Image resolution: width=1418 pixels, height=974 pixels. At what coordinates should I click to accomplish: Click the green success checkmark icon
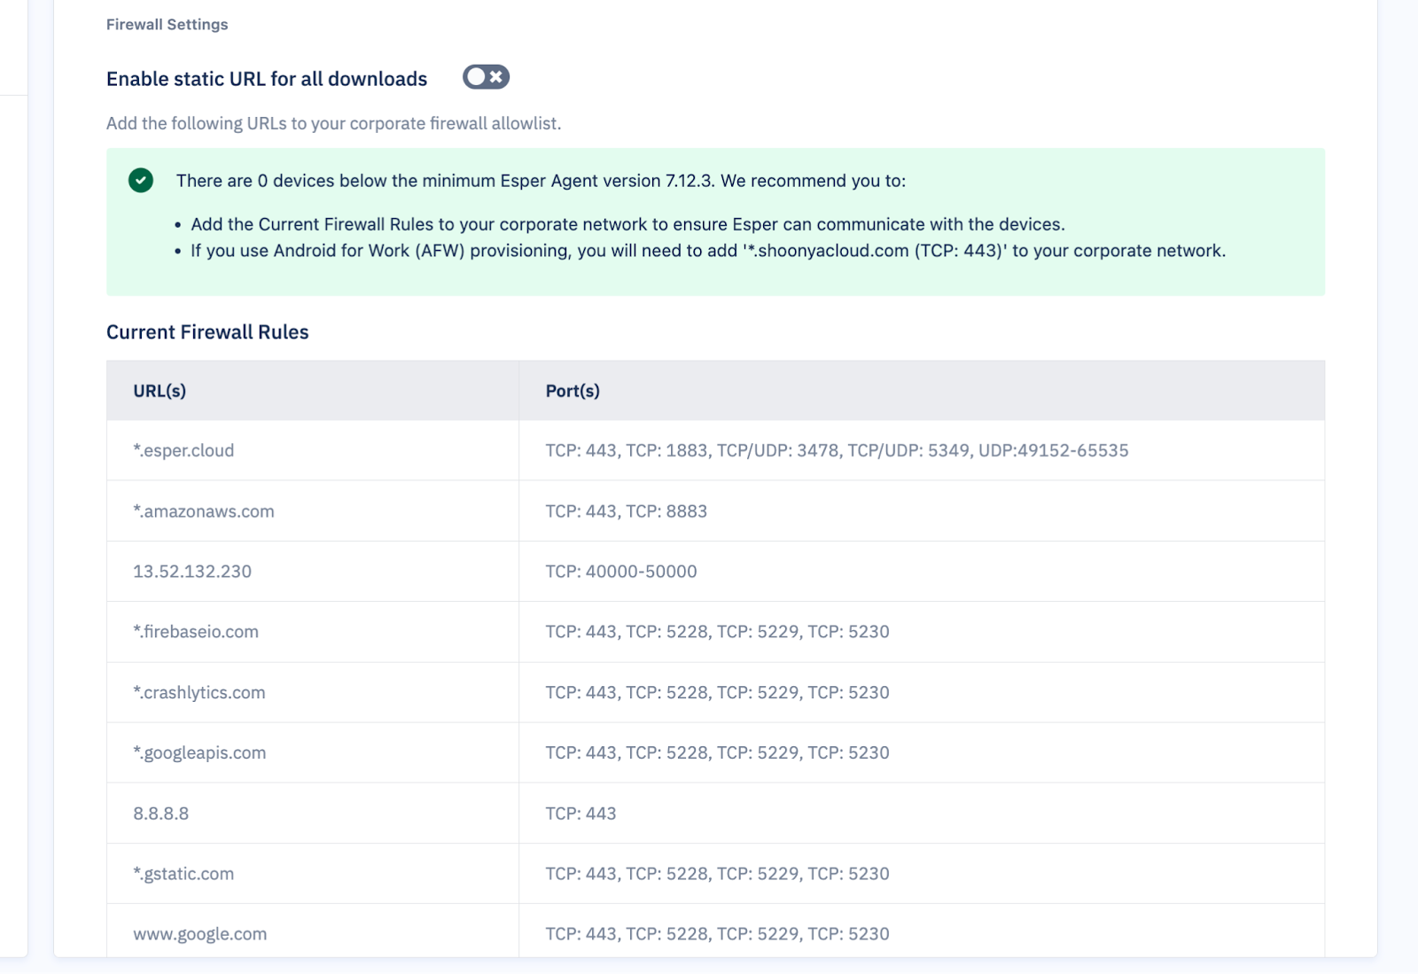(140, 180)
